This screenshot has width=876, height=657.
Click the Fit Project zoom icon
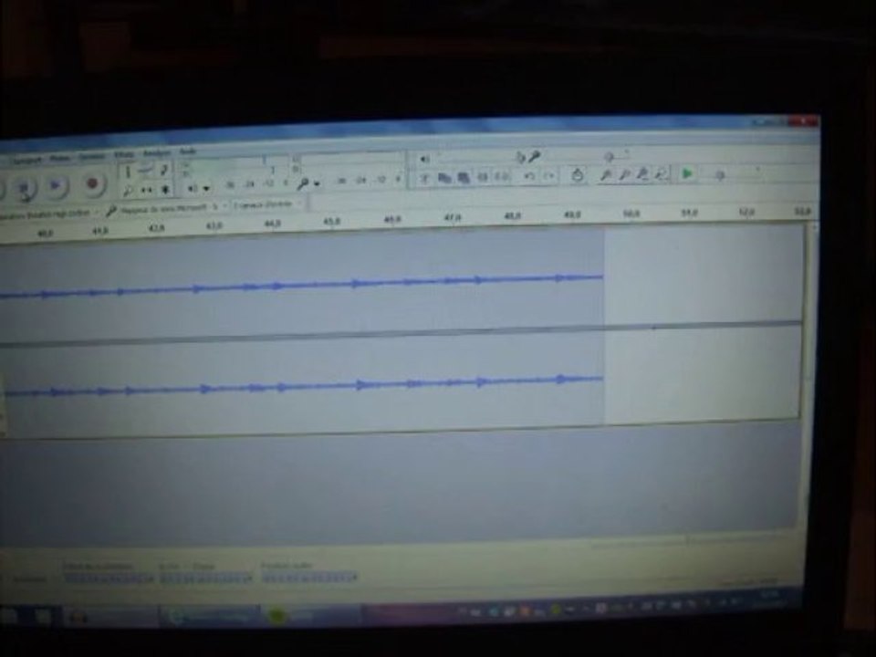(x=662, y=174)
